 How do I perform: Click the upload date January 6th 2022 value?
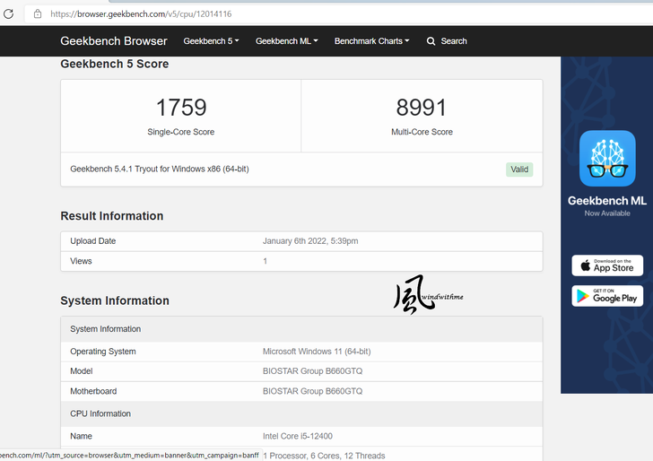point(310,240)
